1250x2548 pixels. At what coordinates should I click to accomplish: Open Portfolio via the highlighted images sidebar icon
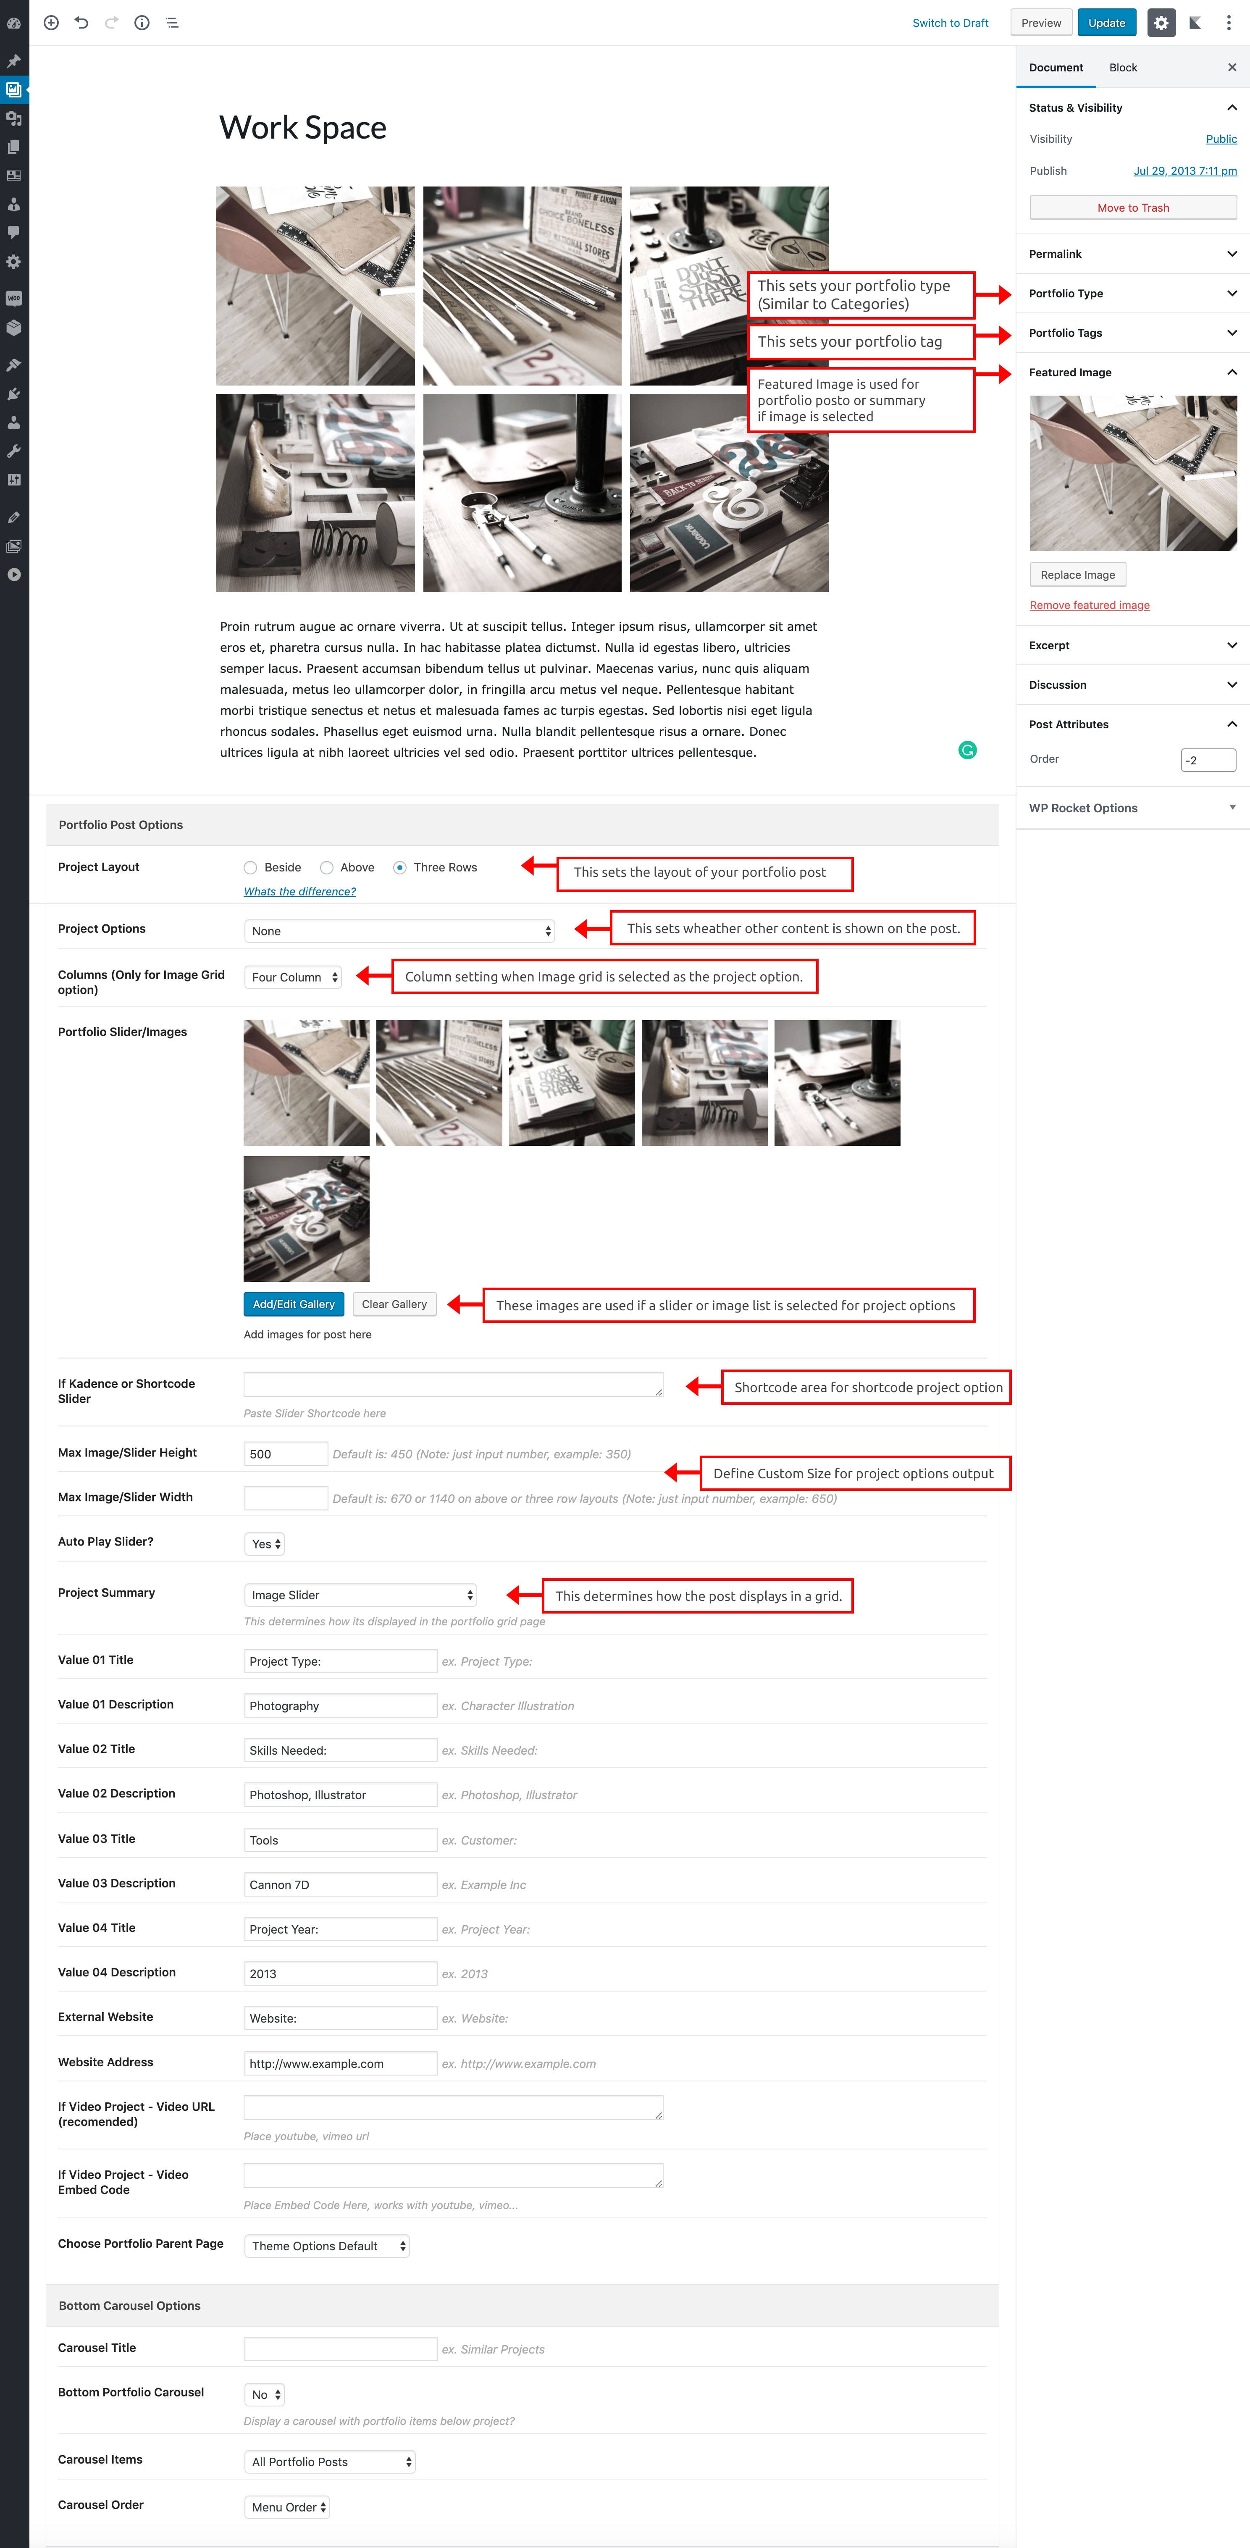tap(14, 90)
